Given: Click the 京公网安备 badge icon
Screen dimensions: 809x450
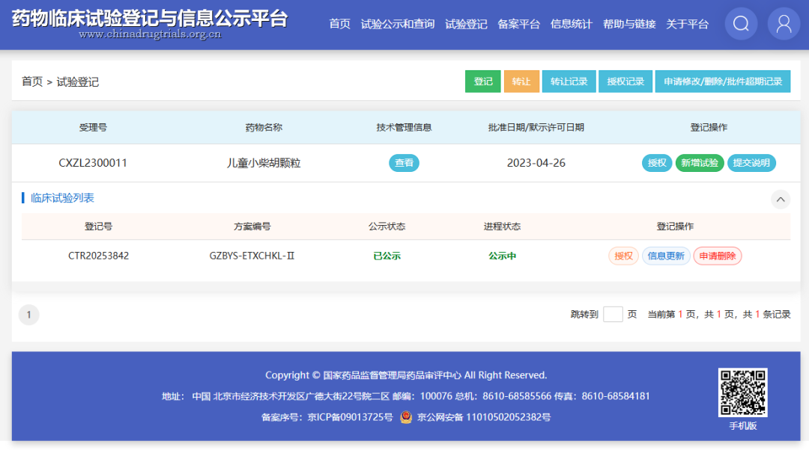Looking at the screenshot, I should point(405,418).
